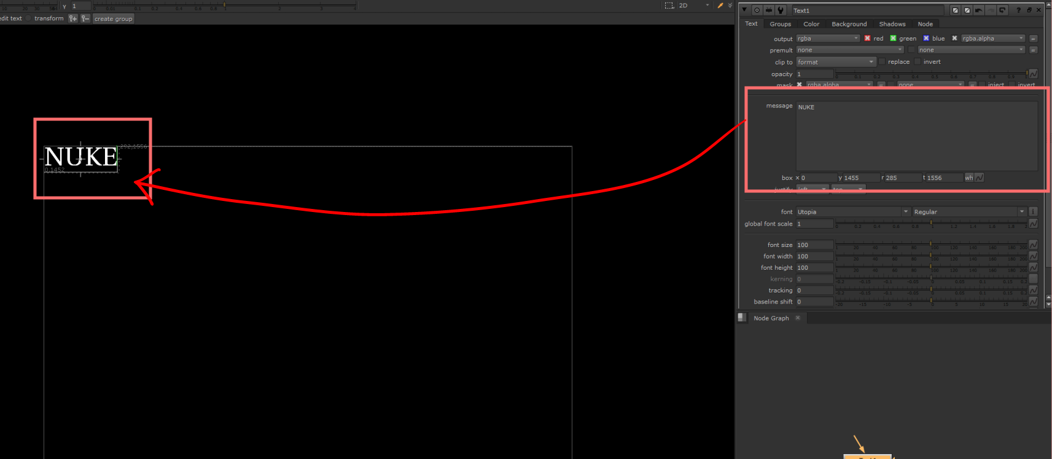The height and width of the screenshot is (459, 1052).
Task: Toggle the output alpha channel checkbox
Action: click(954, 39)
